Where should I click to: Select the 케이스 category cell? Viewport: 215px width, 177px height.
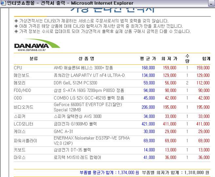20,131
